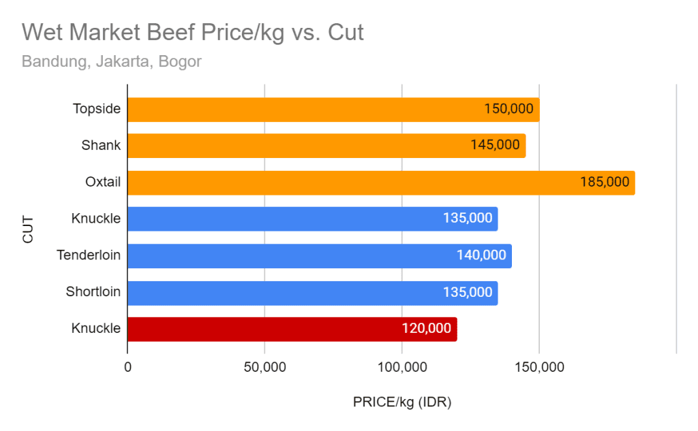Click the 145,000 data label
The width and height of the screenshot is (698, 431).
coord(495,145)
